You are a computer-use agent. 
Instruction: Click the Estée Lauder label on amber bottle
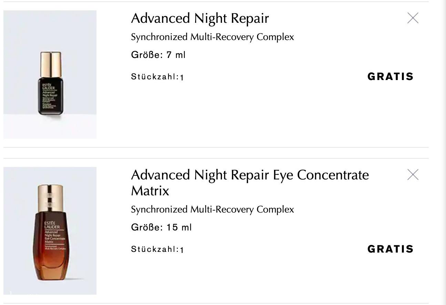coord(52,225)
